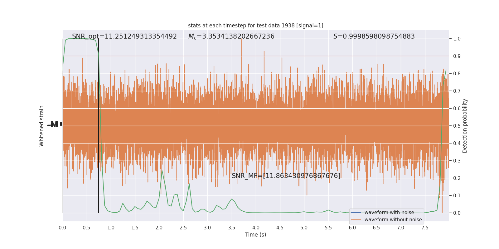Click the blue line swatch in legend
Image resolution: width=499 pixels, height=249 pixels.
[x=356, y=213]
